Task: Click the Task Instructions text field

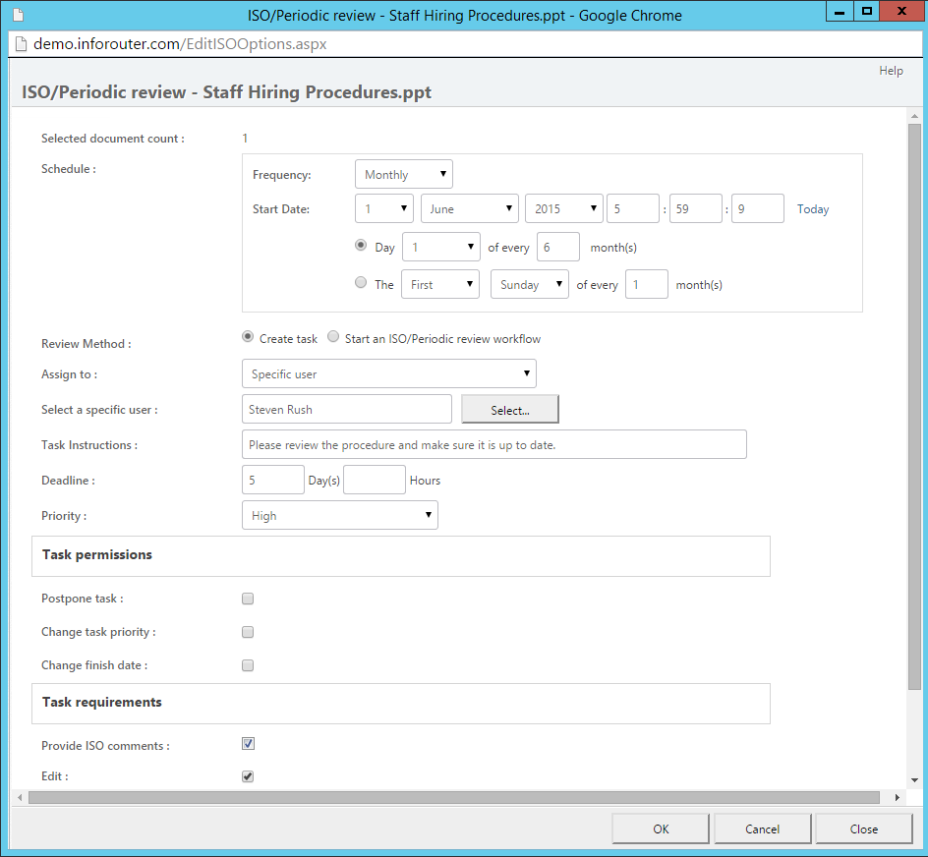Action: tap(494, 444)
